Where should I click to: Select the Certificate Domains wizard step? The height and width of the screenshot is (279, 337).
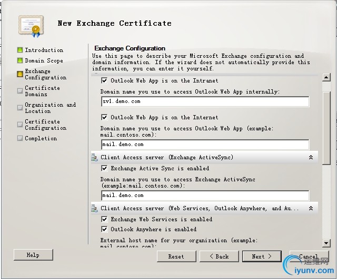click(x=42, y=91)
